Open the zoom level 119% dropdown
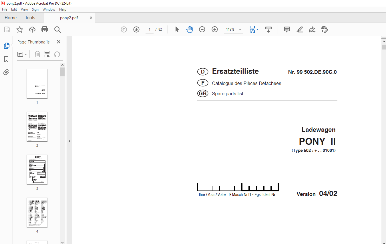386x244 pixels. [x=233, y=29]
